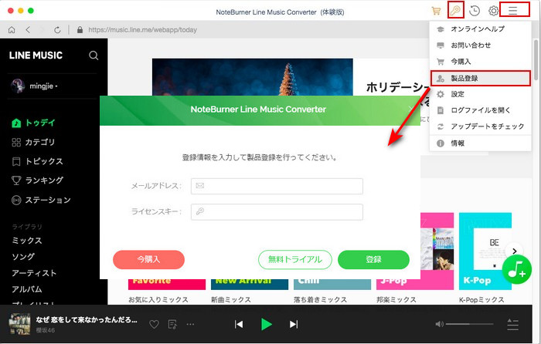Mute with the speaker volume icon
This screenshot has height=344, width=541.
coord(439,324)
